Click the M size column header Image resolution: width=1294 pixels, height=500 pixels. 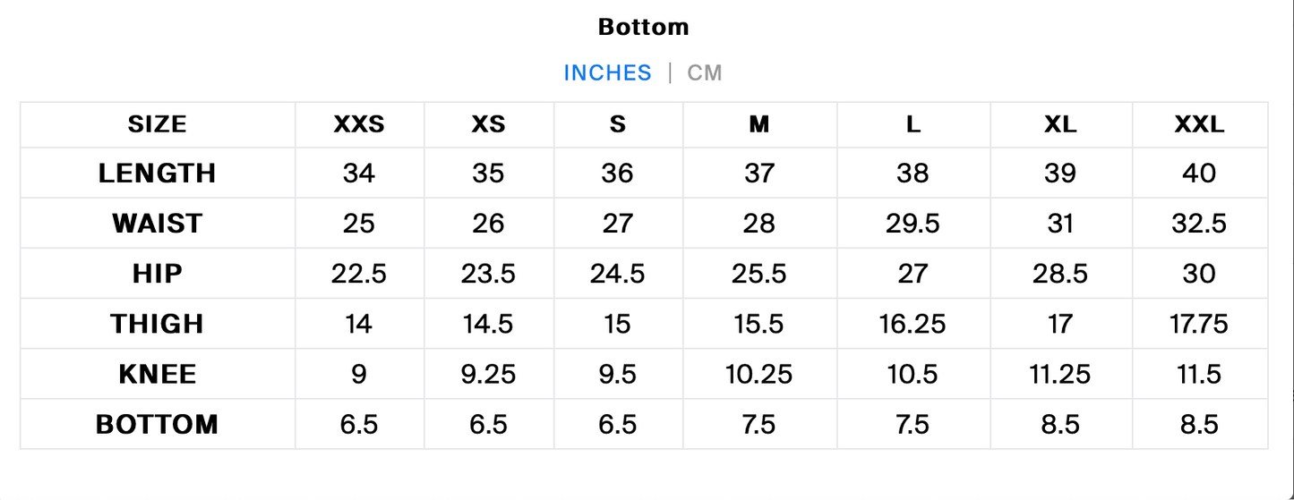(759, 124)
